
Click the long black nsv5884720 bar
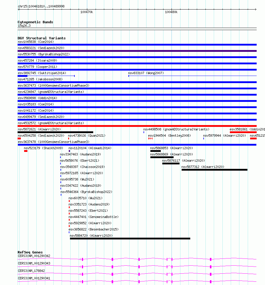pyautogui.click(x=130, y=239)
